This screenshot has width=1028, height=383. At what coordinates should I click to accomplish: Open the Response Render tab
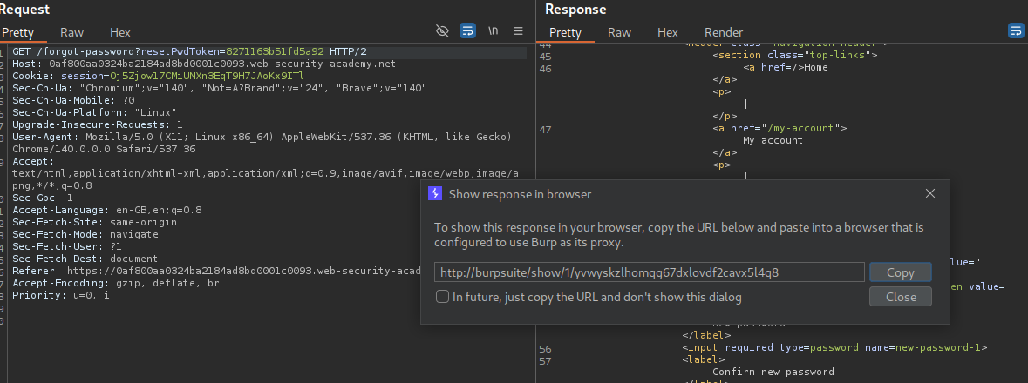pos(724,32)
